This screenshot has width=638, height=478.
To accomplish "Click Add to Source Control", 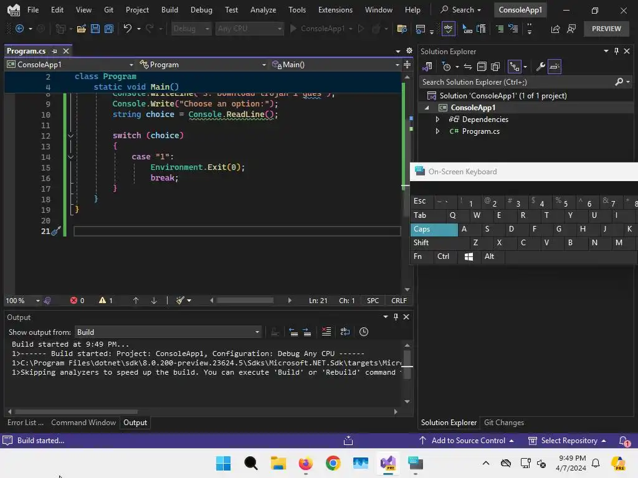I will [467, 441].
